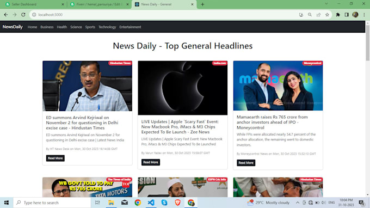Click the volume icon in system tray
Image resolution: width=370 pixels, height=208 pixels.
[x=324, y=203]
